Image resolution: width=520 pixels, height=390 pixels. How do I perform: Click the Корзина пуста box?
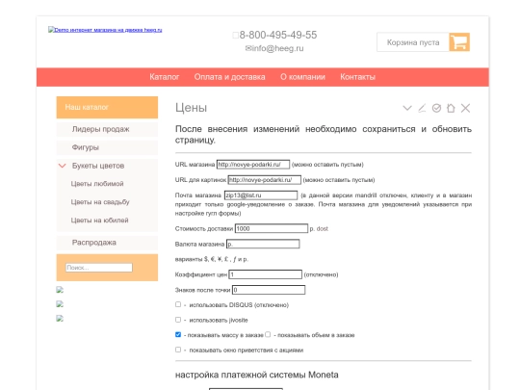(x=413, y=42)
